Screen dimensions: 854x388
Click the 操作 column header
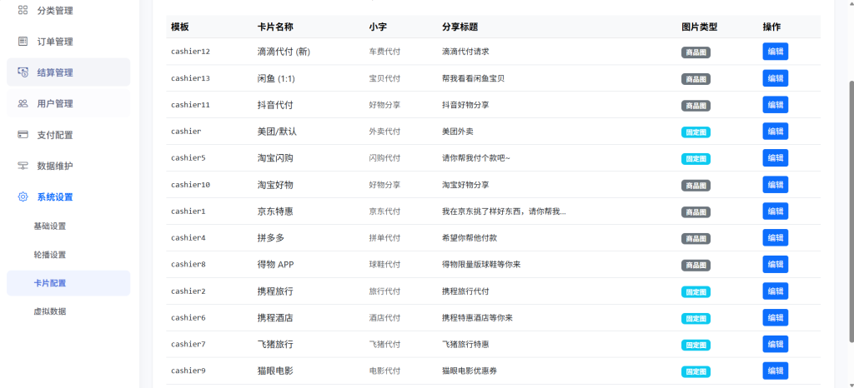pos(771,27)
